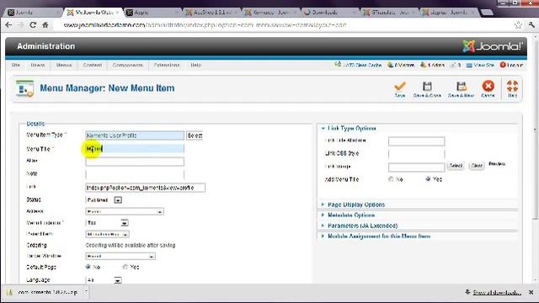Open the Site menu
This screenshot has width=539, height=303.
[15, 65]
